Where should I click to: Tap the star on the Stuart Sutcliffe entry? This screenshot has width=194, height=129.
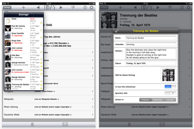[41, 37]
